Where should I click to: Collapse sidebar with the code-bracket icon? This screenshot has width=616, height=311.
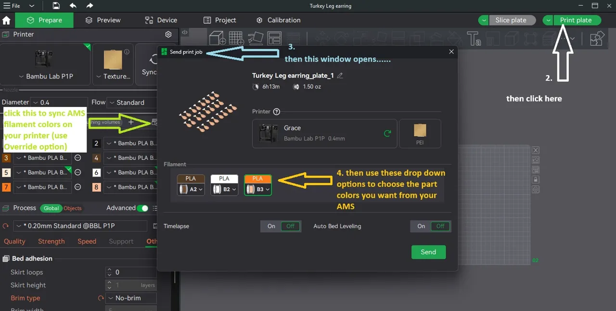point(184,33)
